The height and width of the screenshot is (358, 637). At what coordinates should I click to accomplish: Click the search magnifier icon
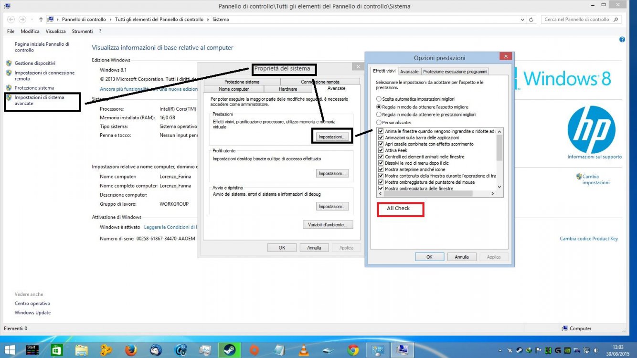tap(616, 20)
